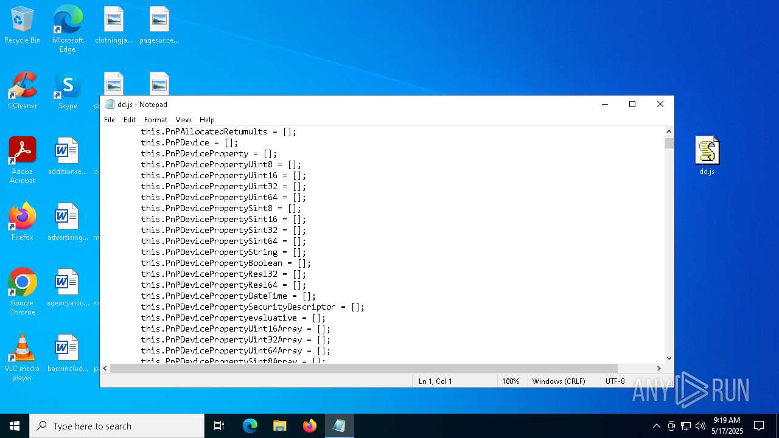This screenshot has width=779, height=438.
Task: Click the line this.PnPDevicePropertyDateTime = [];
Action: coord(228,296)
